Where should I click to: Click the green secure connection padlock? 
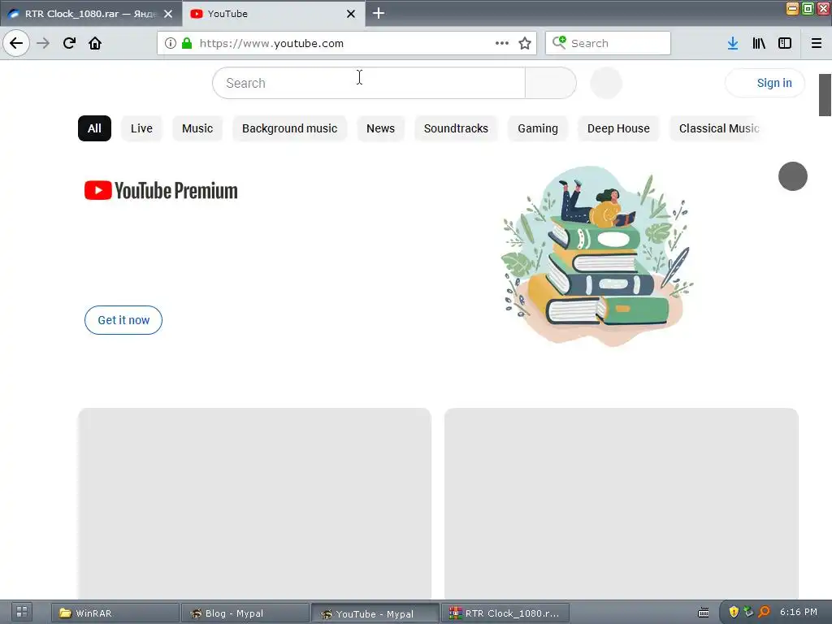coord(187,43)
